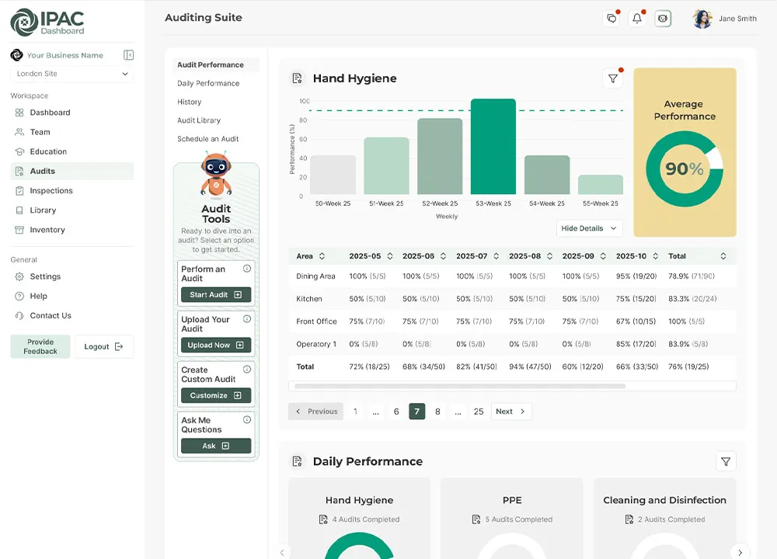Click the Ask button

click(216, 446)
